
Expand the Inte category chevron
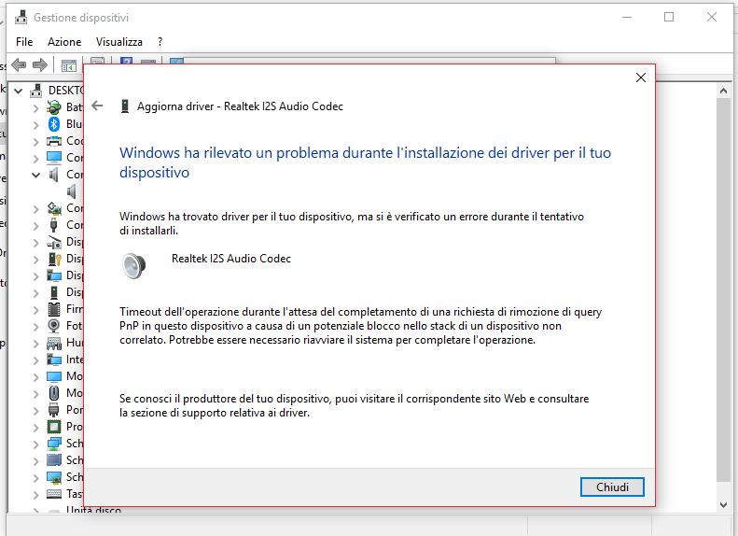click(x=35, y=360)
